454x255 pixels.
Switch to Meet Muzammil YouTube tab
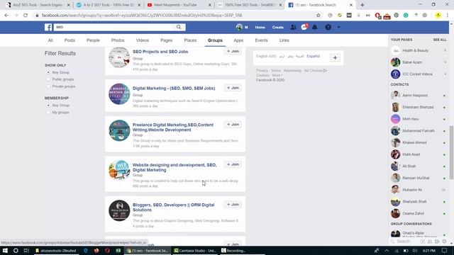pyautogui.click(x=178, y=5)
